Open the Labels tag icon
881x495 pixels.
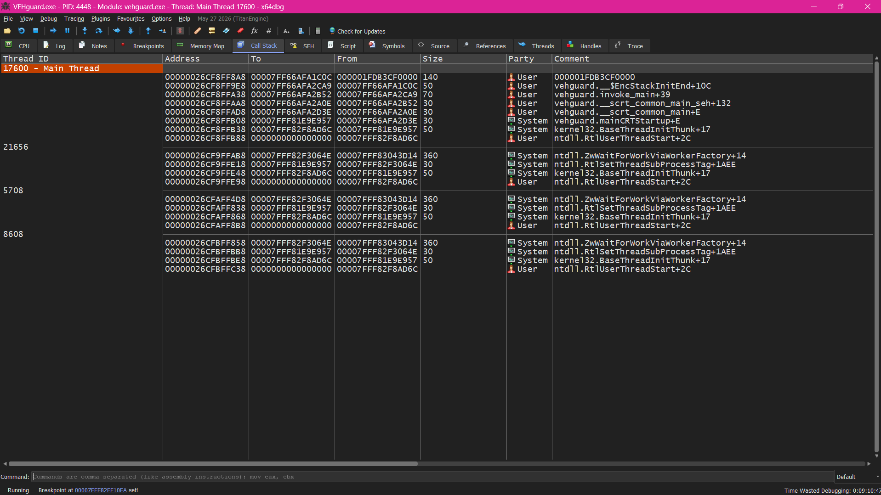(226, 31)
